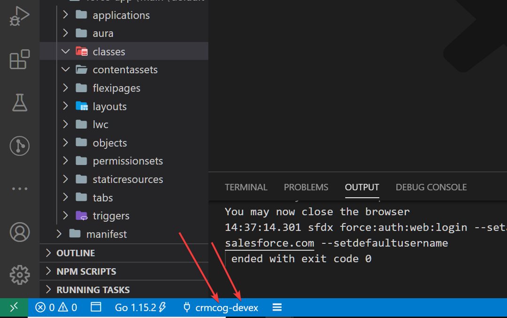Select the aura folder row
Image resolution: width=507 pixels, height=318 pixels.
coord(124,33)
